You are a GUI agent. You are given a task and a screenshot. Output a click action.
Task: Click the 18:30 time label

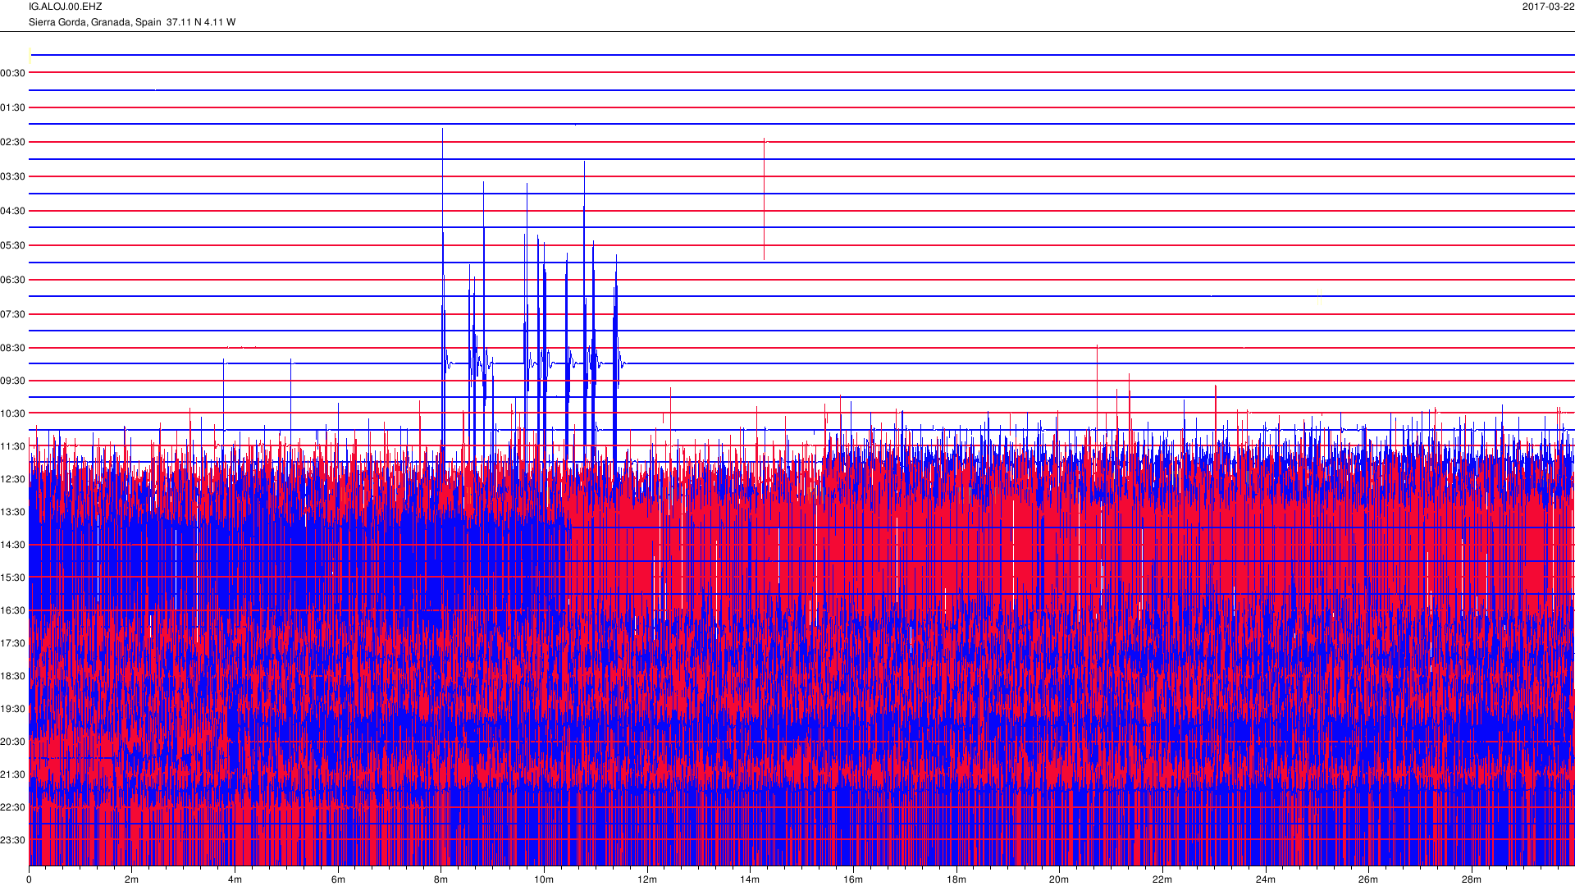click(13, 676)
